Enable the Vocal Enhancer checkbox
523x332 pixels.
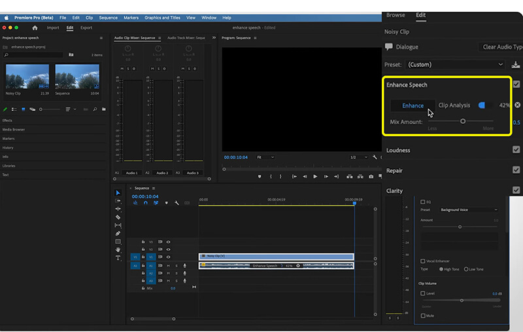(x=422, y=261)
